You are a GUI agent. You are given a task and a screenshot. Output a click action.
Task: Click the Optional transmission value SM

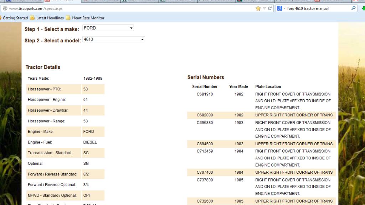point(86,163)
